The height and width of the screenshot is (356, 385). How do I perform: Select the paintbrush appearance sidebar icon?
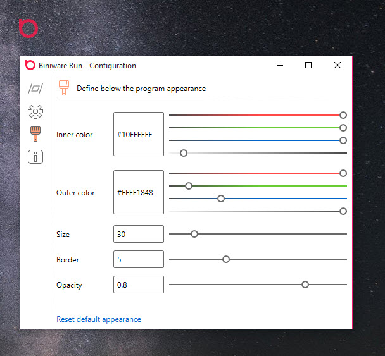[35, 134]
